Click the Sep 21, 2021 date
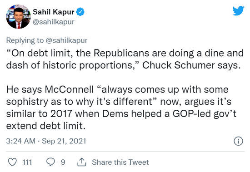This screenshot has height=172, width=250. pos(64,141)
